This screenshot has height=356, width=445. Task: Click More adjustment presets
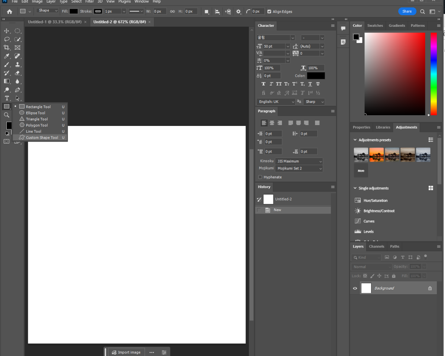tap(361, 171)
